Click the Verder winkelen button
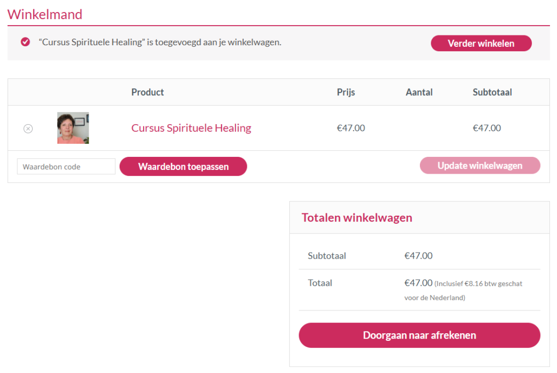Viewport: 557px width, 373px height. (x=481, y=44)
